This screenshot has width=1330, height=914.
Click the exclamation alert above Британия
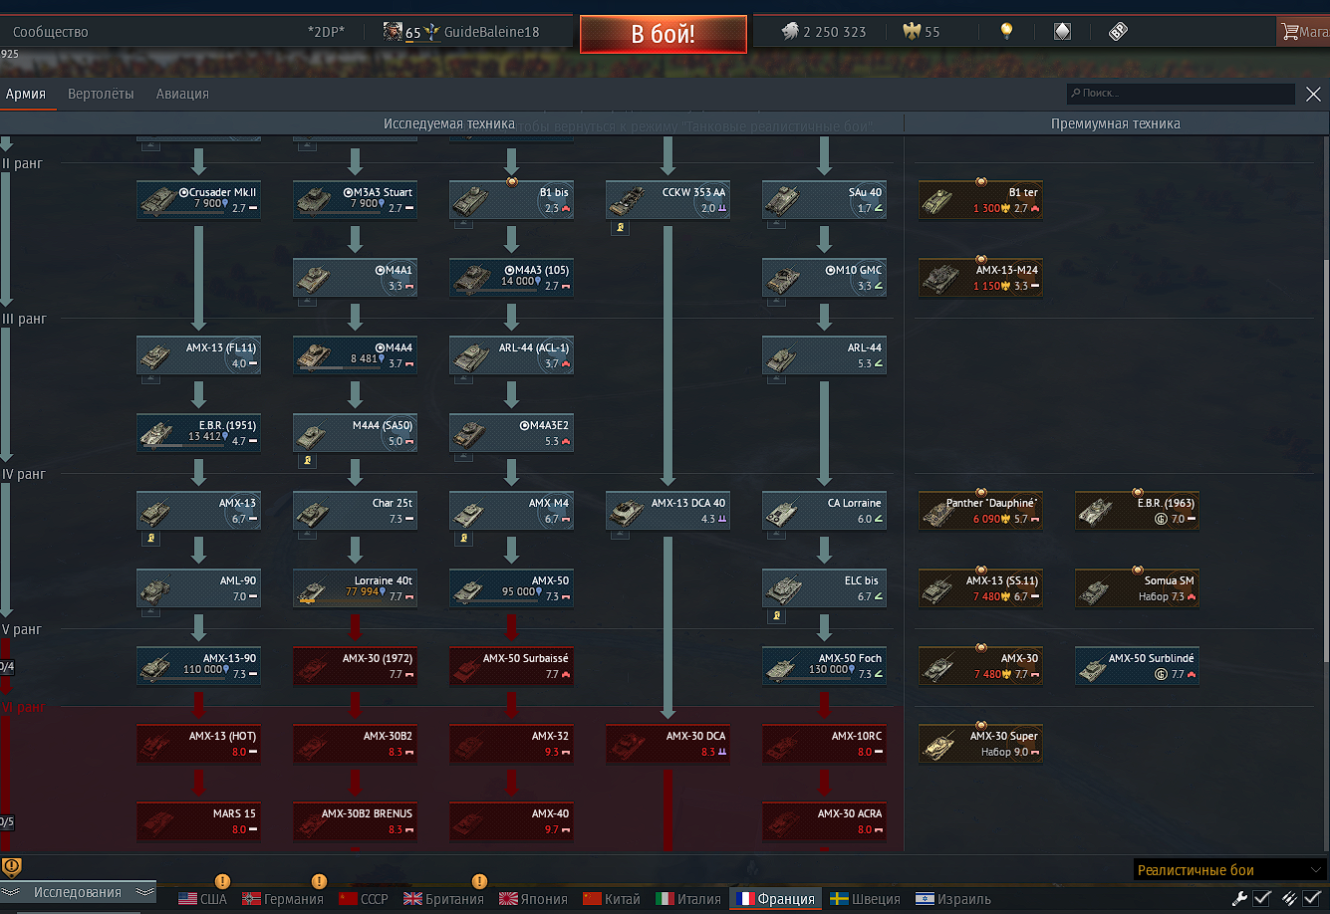coord(479,881)
